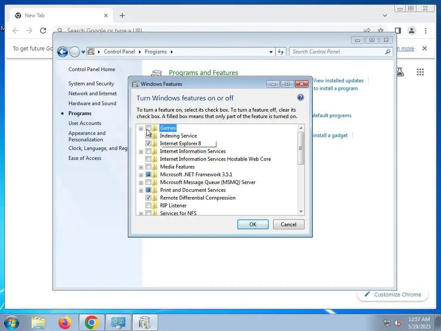Click Customize Chrome button
The height and width of the screenshot is (331, 441).
(393, 294)
